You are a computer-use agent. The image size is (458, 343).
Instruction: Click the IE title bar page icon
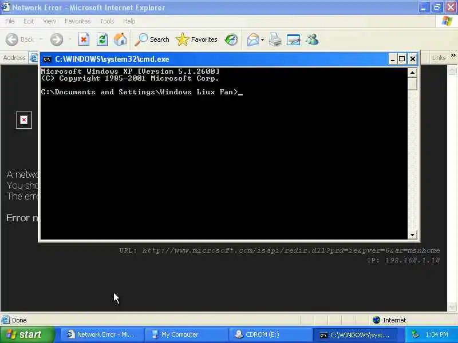click(6, 7)
